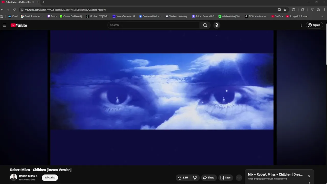Reload the current page
327x184 pixels.
[x=14, y=10]
